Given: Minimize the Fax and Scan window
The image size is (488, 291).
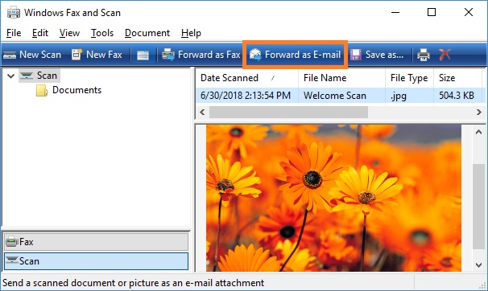Looking at the screenshot, I should point(395,12).
